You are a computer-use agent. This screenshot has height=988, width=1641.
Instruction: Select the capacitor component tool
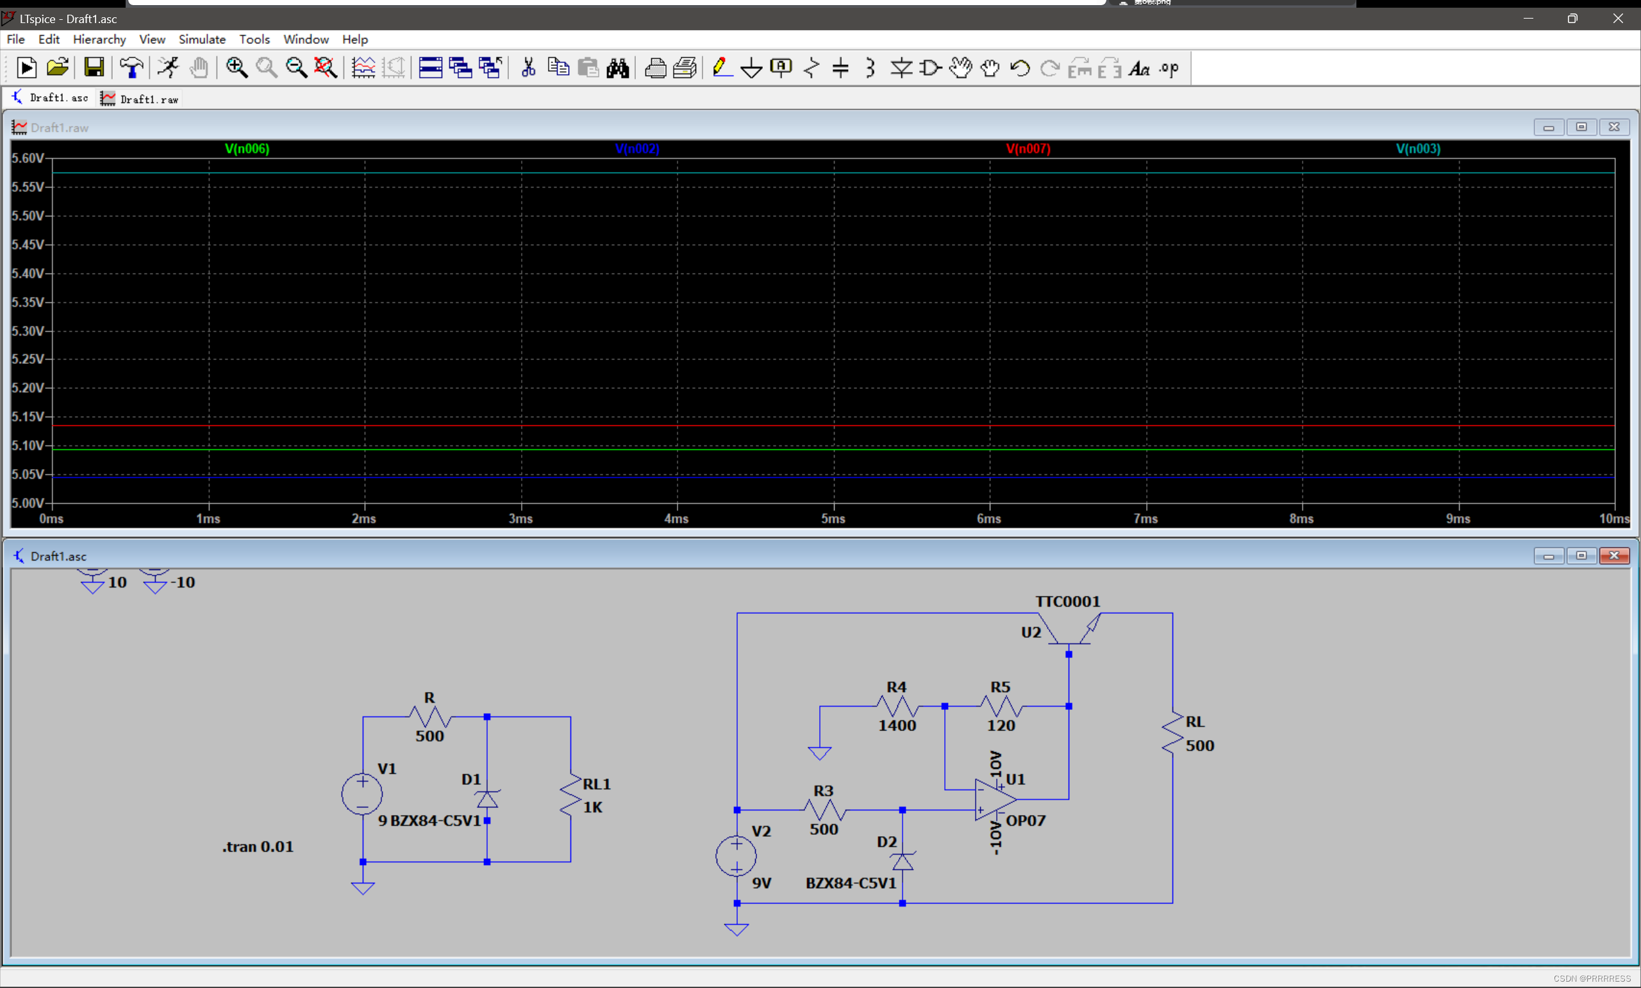pyautogui.click(x=840, y=67)
